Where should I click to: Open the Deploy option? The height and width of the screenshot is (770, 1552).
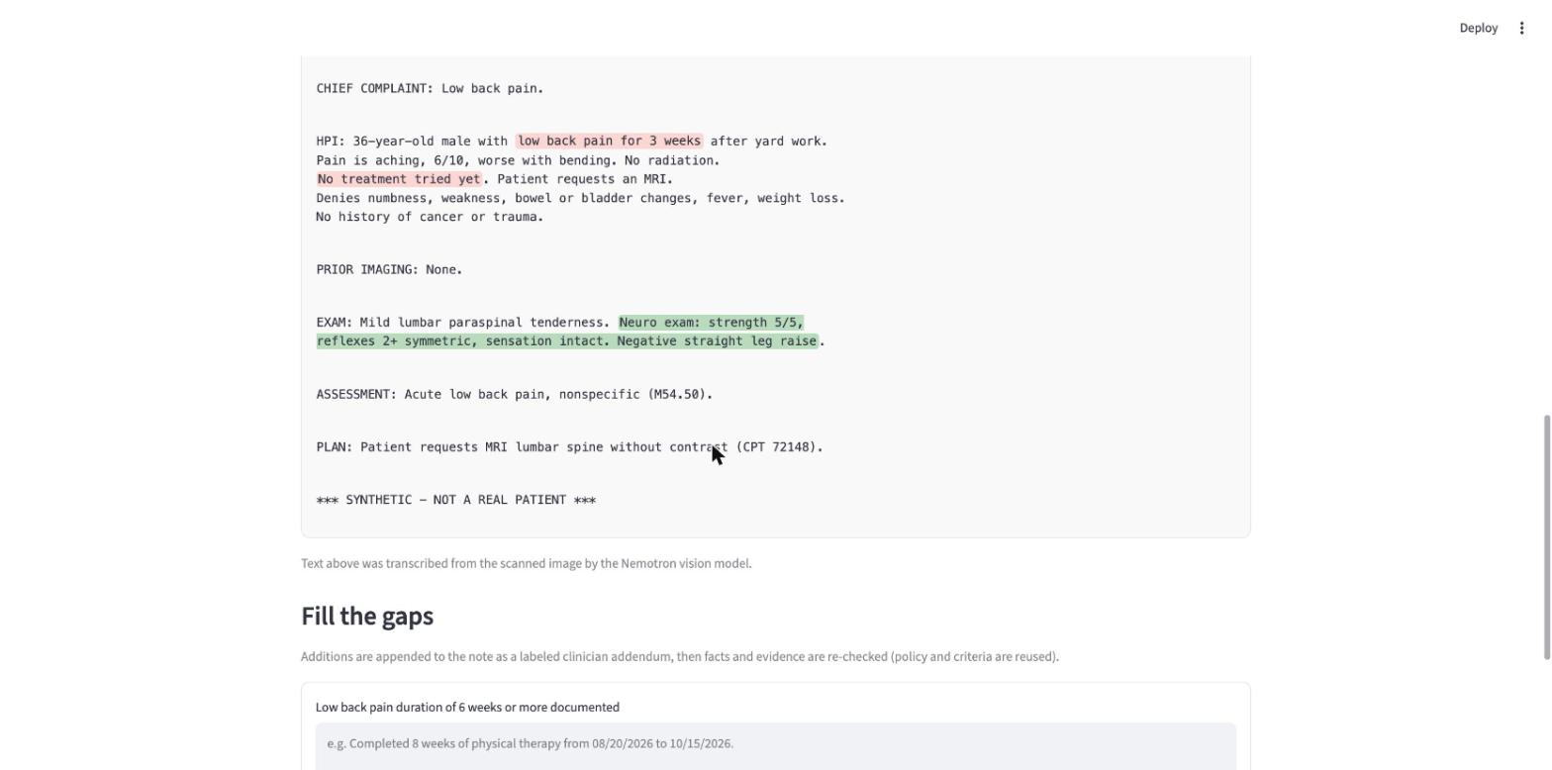pos(1478,28)
